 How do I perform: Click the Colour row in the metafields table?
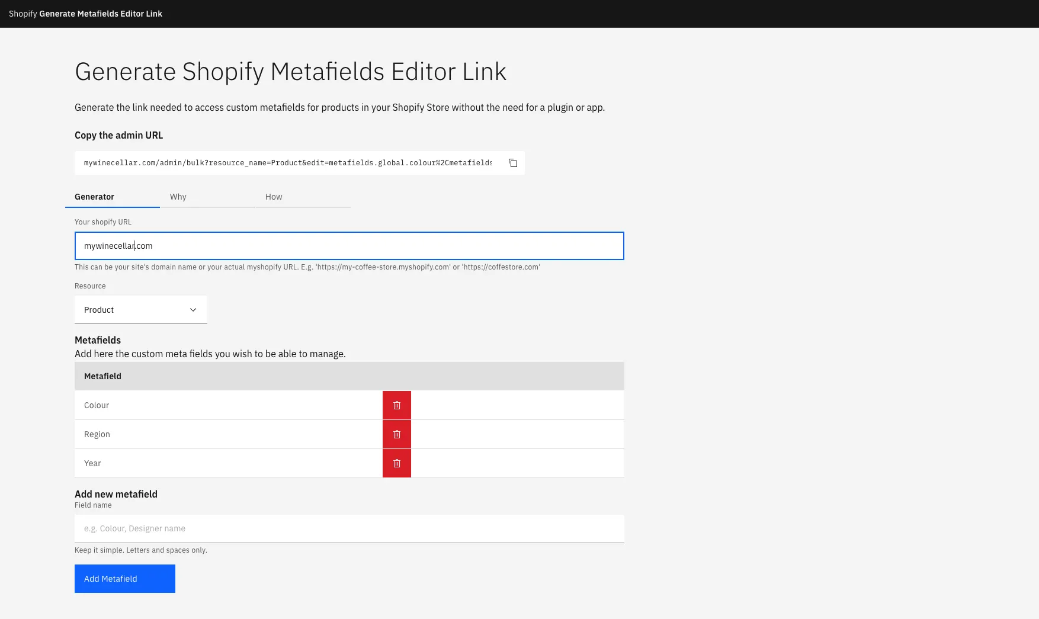click(x=349, y=405)
